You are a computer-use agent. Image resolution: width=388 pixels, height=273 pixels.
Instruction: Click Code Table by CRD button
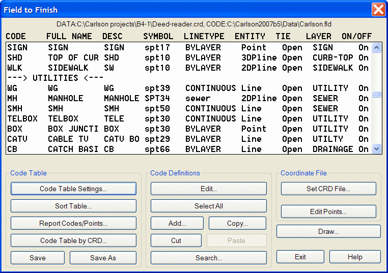(73, 240)
